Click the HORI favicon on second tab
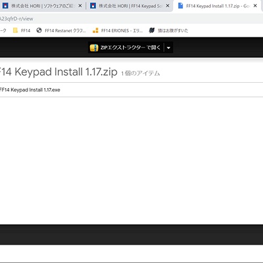263x263 pixels. [x=93, y=6]
